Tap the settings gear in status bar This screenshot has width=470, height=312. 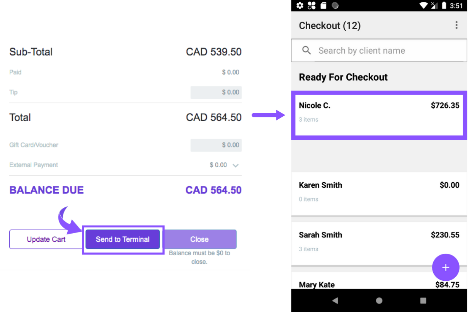[300, 5]
